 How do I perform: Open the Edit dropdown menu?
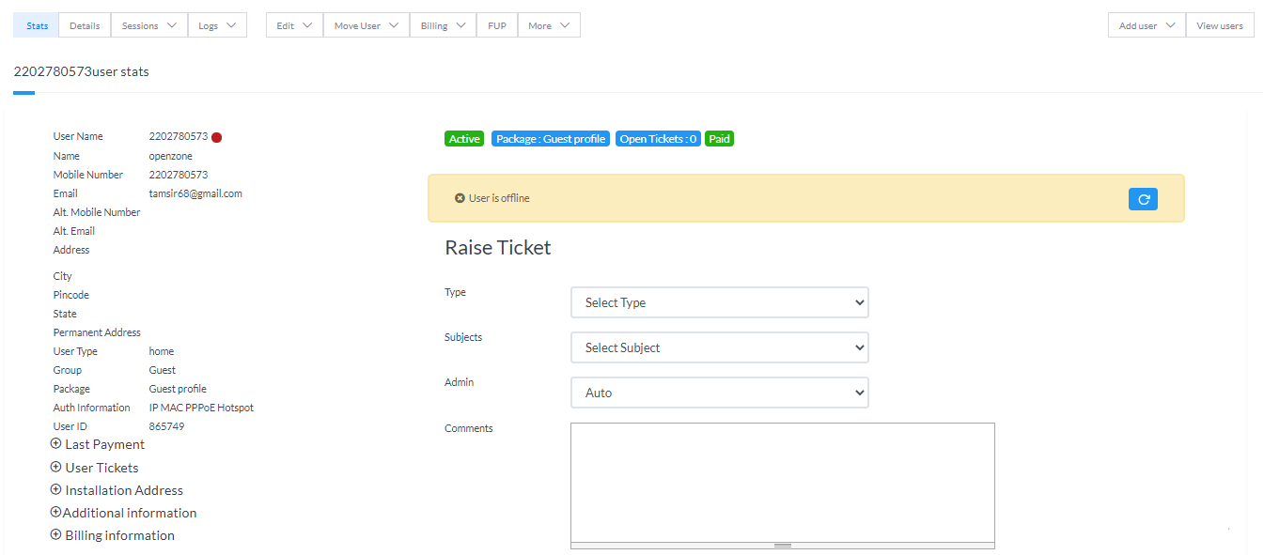pyautogui.click(x=293, y=24)
